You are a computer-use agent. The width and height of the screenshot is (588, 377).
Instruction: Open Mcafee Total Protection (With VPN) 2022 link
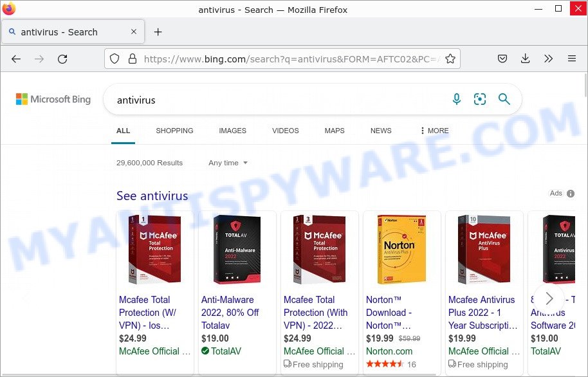(x=315, y=313)
